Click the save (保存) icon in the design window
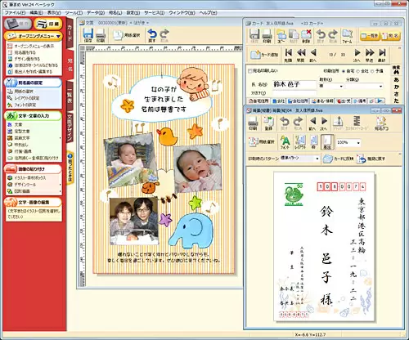Viewport: 409px width, 340px height. pyautogui.click(x=88, y=35)
